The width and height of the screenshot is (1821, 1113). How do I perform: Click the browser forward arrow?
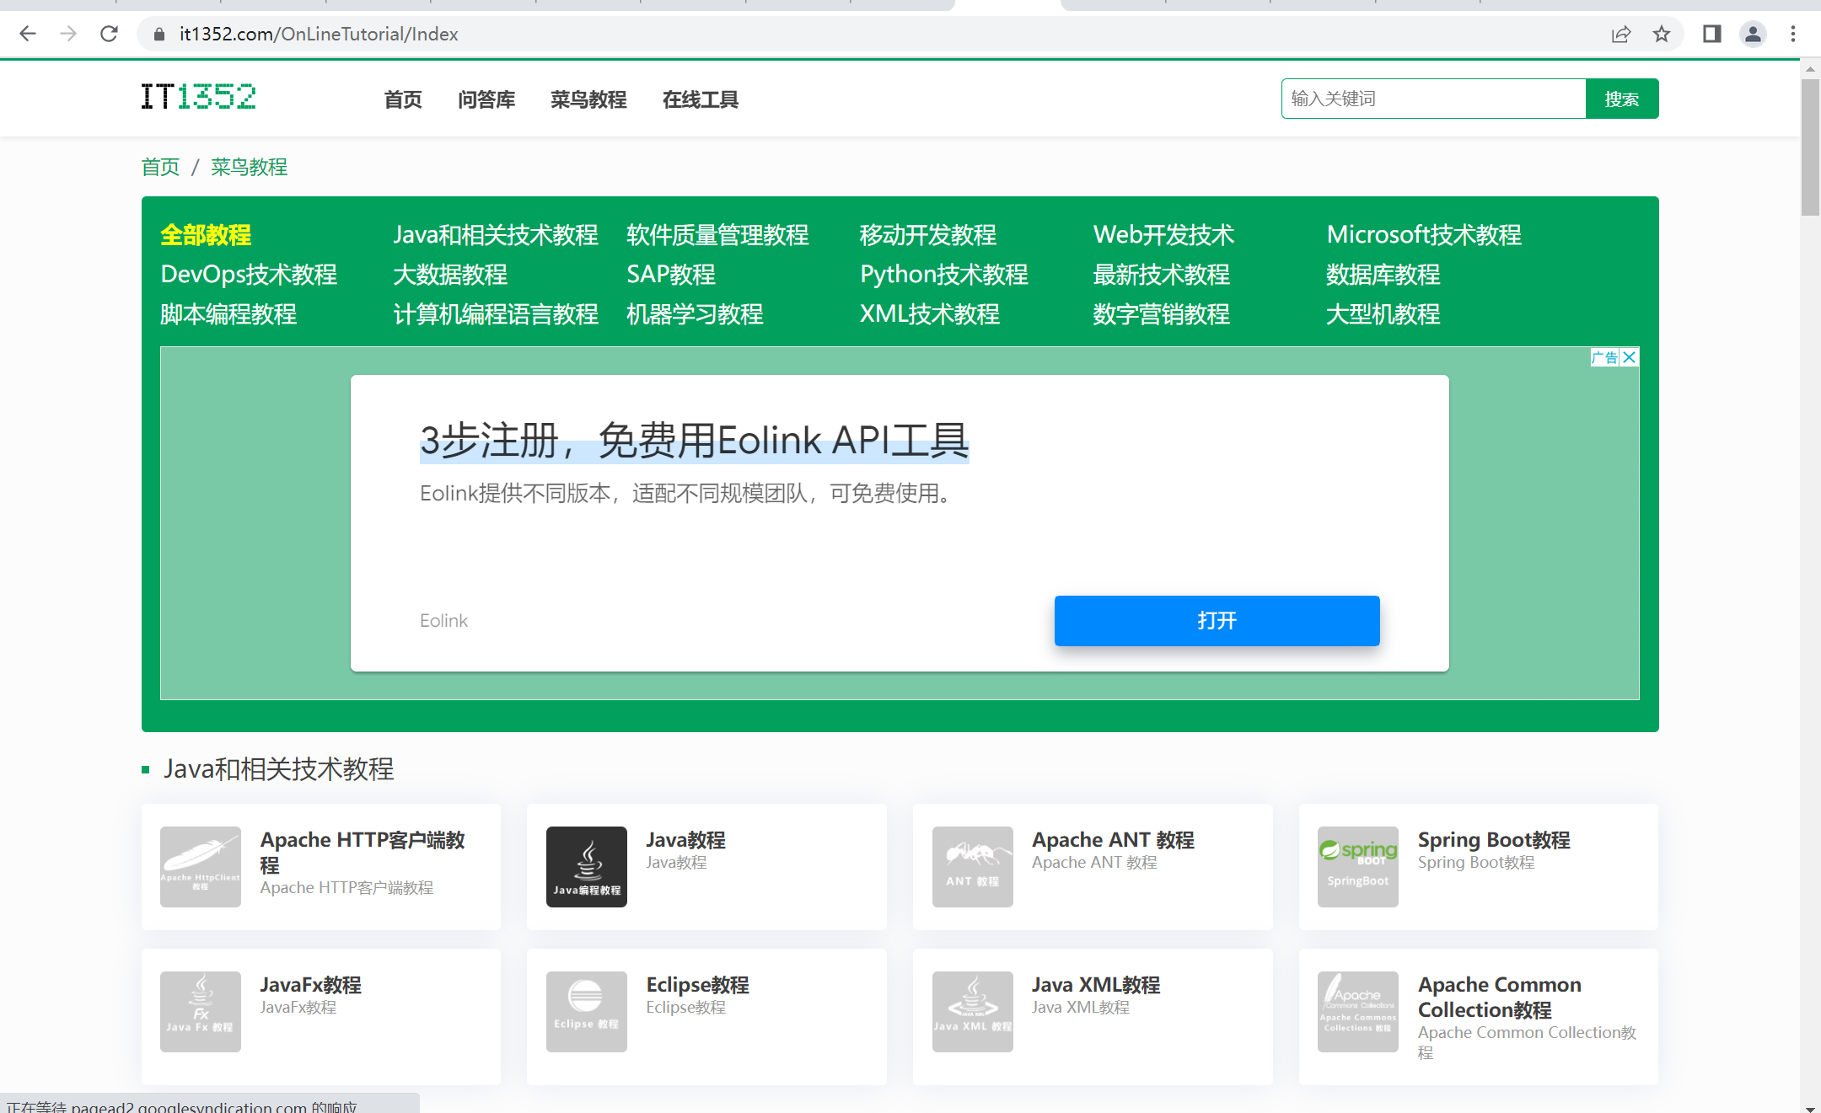pos(68,34)
